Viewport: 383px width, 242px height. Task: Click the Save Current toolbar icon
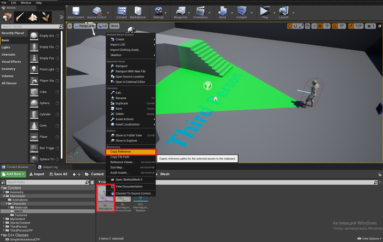click(x=75, y=12)
